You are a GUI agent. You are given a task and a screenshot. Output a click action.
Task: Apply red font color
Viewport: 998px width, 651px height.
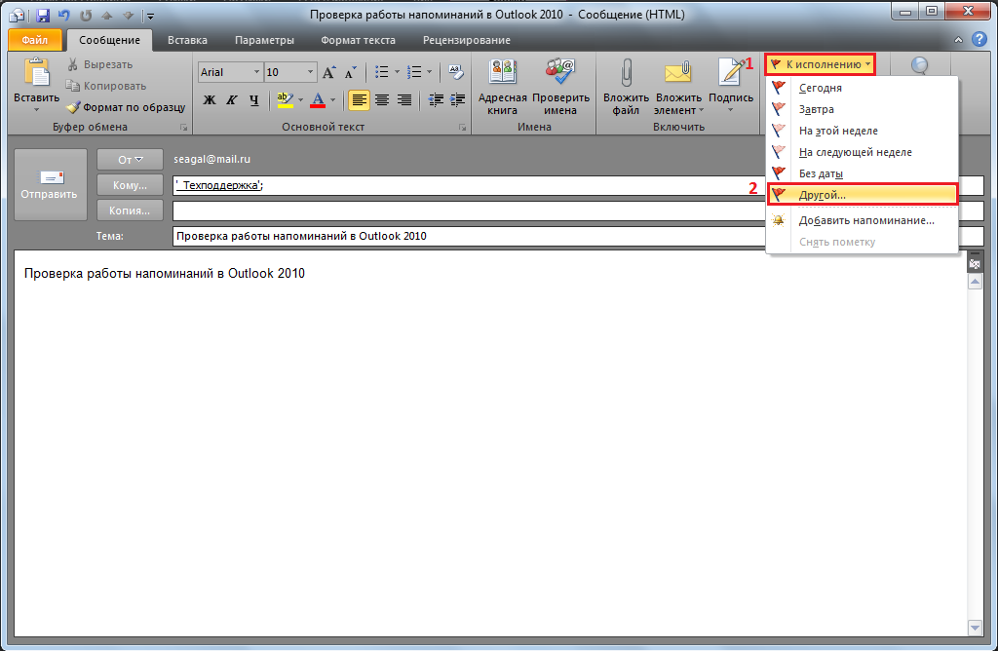tap(318, 100)
